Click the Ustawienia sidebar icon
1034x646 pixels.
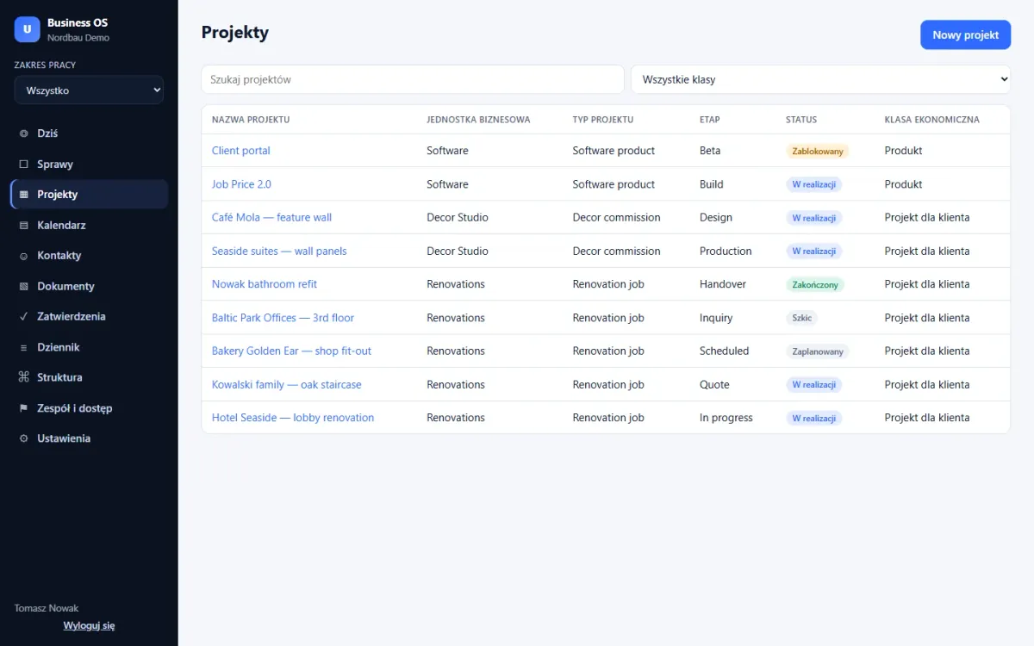23,438
